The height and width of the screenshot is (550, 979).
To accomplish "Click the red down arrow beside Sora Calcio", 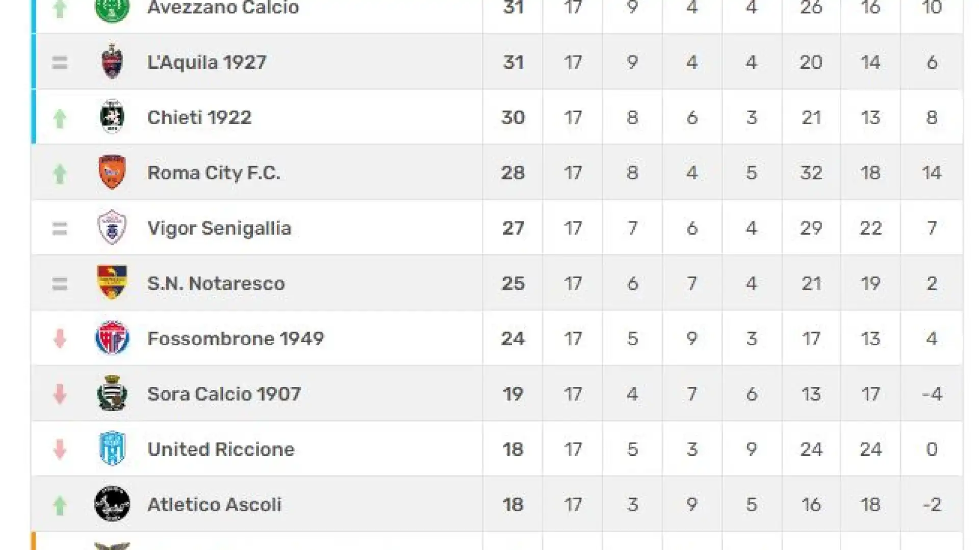I will click(60, 394).
